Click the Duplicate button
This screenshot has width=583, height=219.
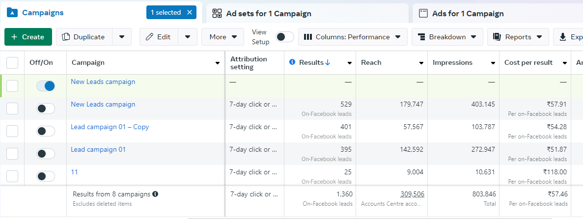[84, 37]
